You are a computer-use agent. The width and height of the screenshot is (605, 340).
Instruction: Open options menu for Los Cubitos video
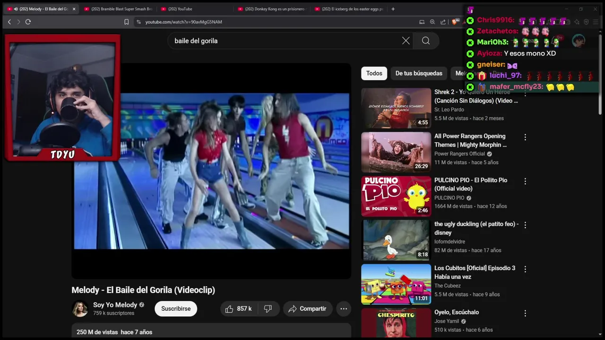coord(525,269)
